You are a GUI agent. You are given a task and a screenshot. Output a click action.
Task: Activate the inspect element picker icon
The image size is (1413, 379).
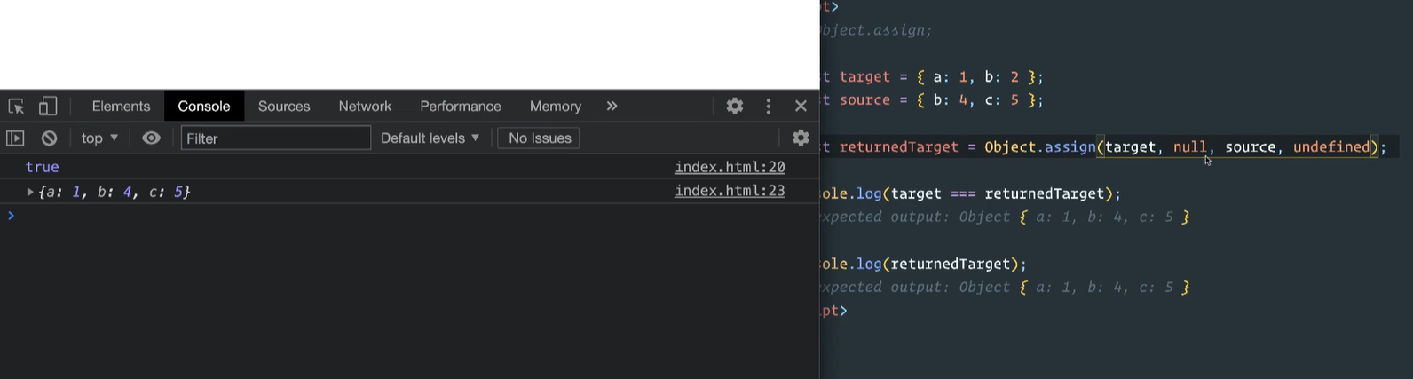(16, 107)
